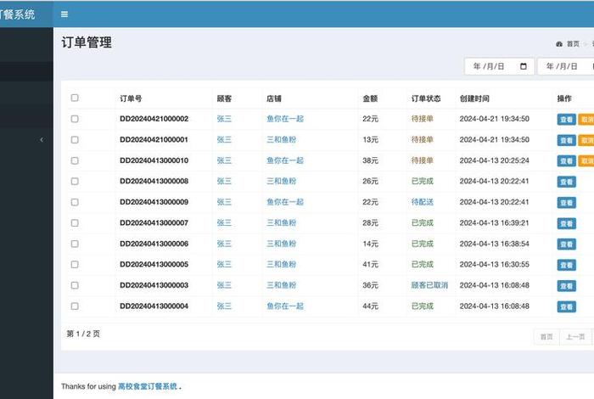The height and width of the screenshot is (399, 594).
Task: Click the first start-date input field
Action: click(499, 66)
